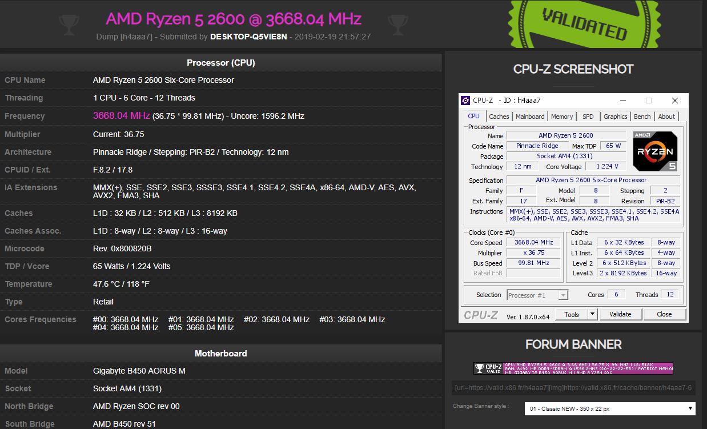Select the Memory tab
Viewport: 707px width, 429px height.
pos(562,117)
